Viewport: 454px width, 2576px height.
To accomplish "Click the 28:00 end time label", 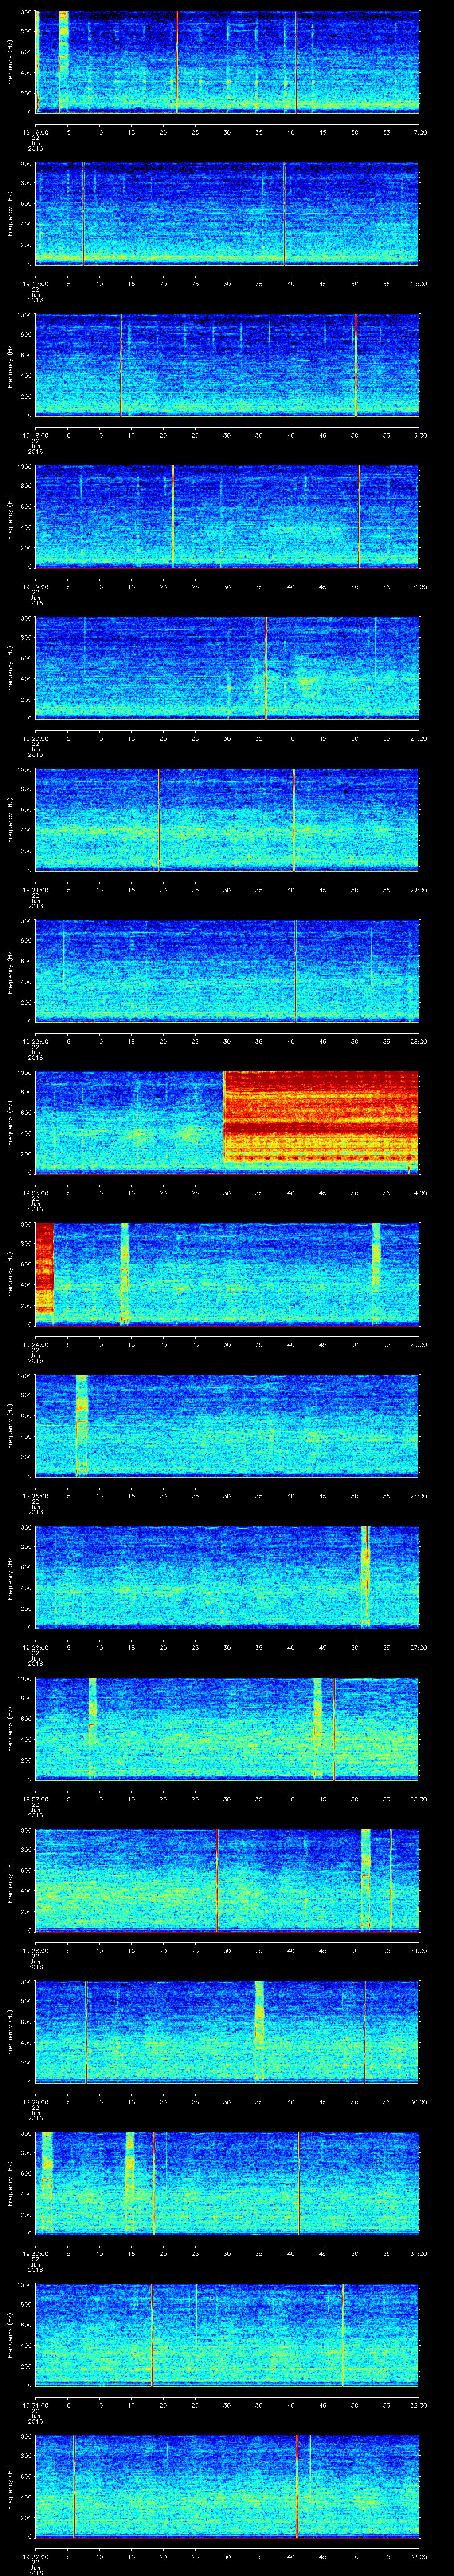I will [x=418, y=1799].
